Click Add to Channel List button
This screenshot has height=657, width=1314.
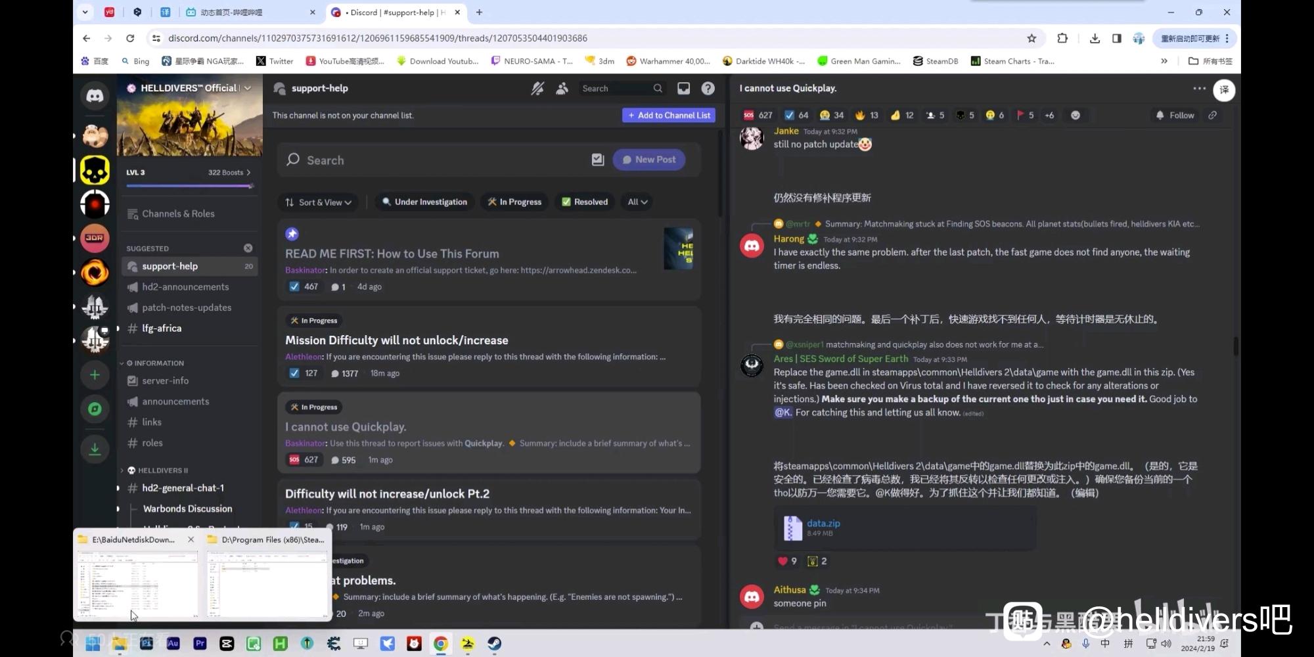[669, 115]
